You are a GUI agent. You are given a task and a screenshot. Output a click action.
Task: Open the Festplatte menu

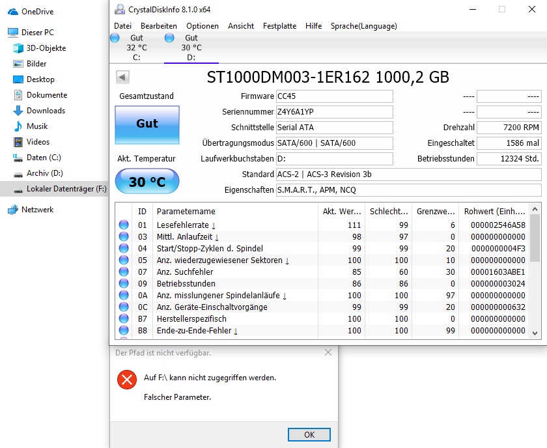[x=279, y=26]
